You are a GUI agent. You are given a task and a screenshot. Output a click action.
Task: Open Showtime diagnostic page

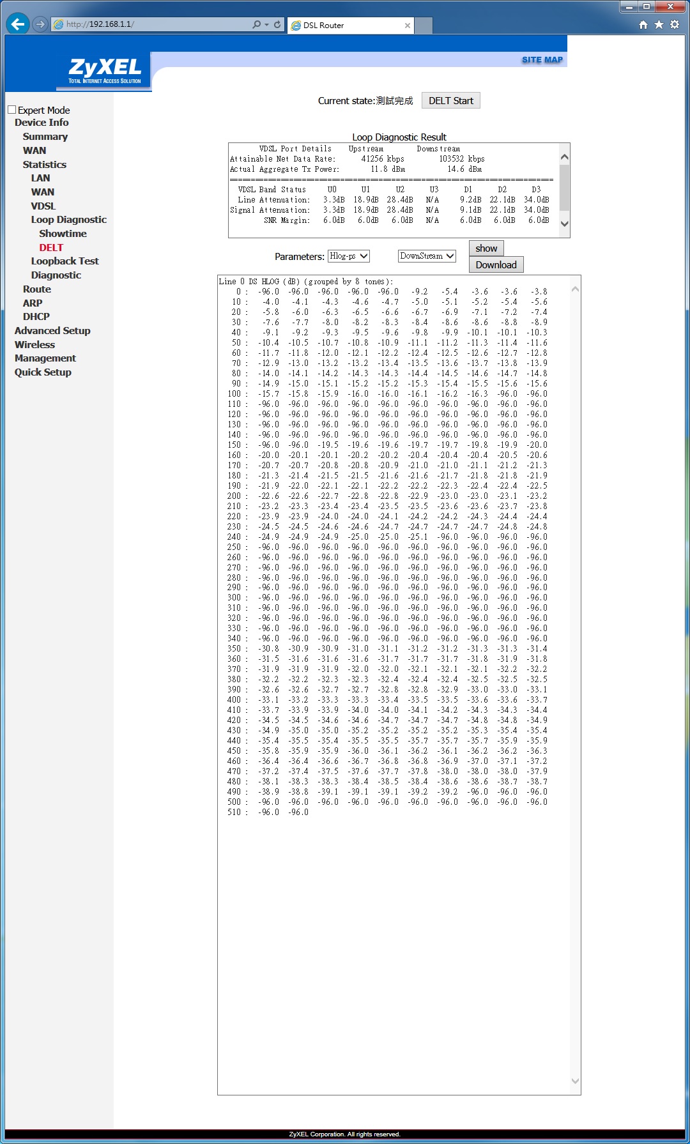pyautogui.click(x=63, y=234)
